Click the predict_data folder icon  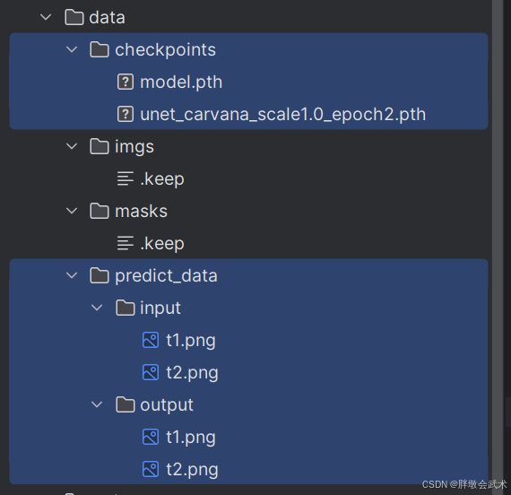100,275
